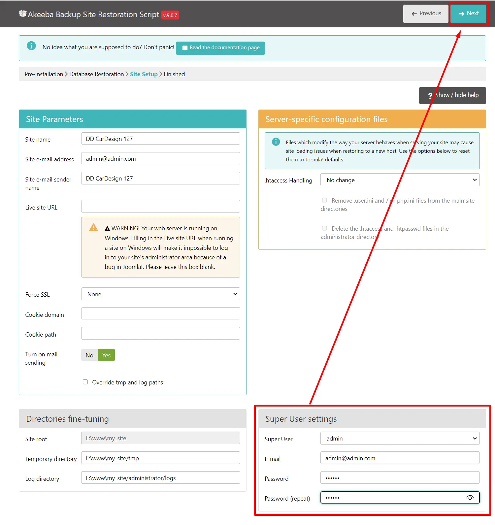
Task: Click the Site e-mail sender name field
Action: tap(161, 178)
